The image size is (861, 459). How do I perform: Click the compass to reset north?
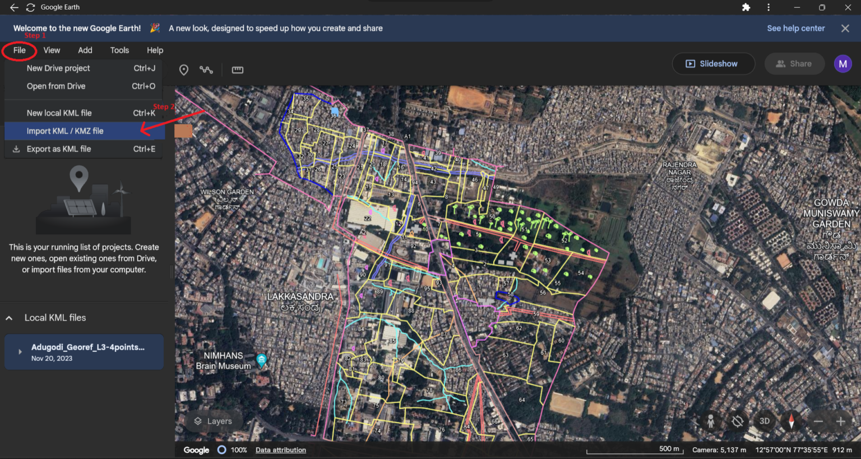pos(791,421)
